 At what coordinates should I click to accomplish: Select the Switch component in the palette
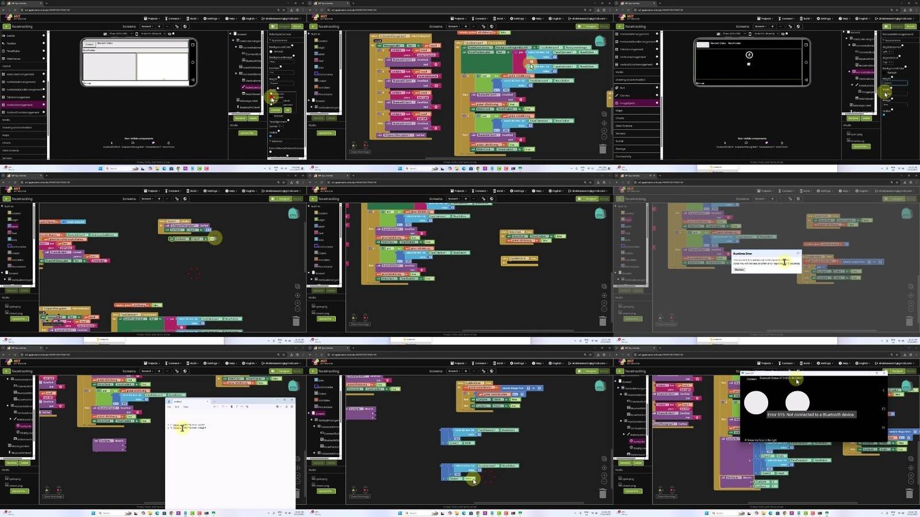[23, 36]
